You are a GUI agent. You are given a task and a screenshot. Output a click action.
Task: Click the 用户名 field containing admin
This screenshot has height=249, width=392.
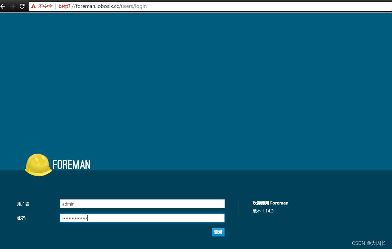pos(142,204)
